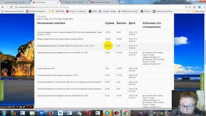Click the address bar URL field
Viewport: 206px width, 116px height.
(x=100, y=7)
